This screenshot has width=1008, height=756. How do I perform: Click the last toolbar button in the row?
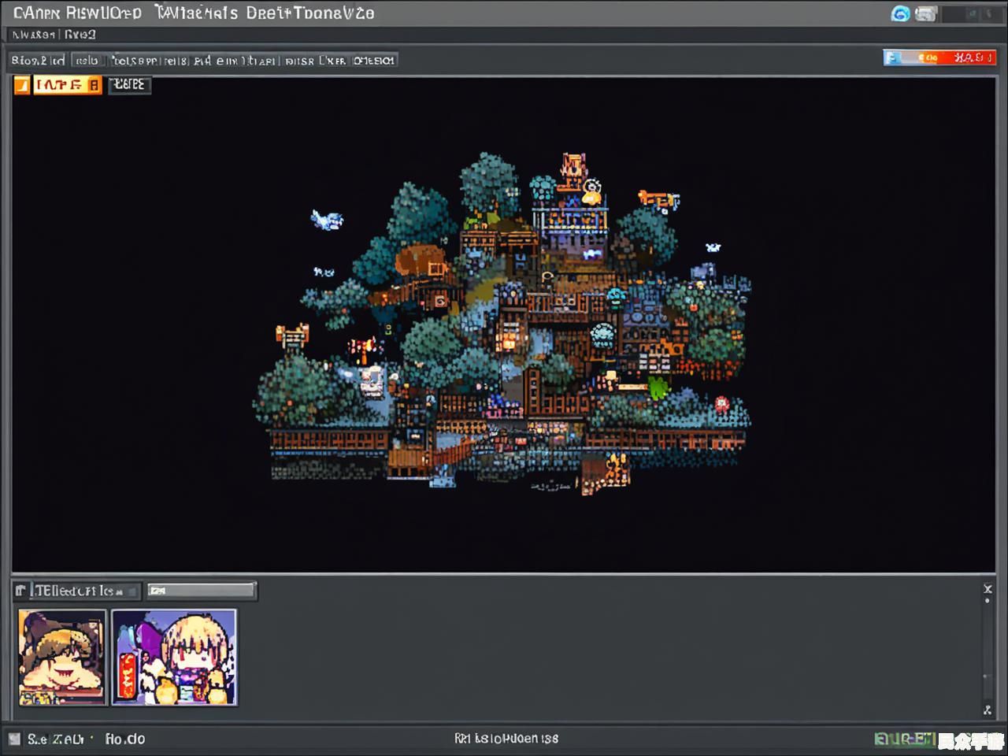click(374, 61)
